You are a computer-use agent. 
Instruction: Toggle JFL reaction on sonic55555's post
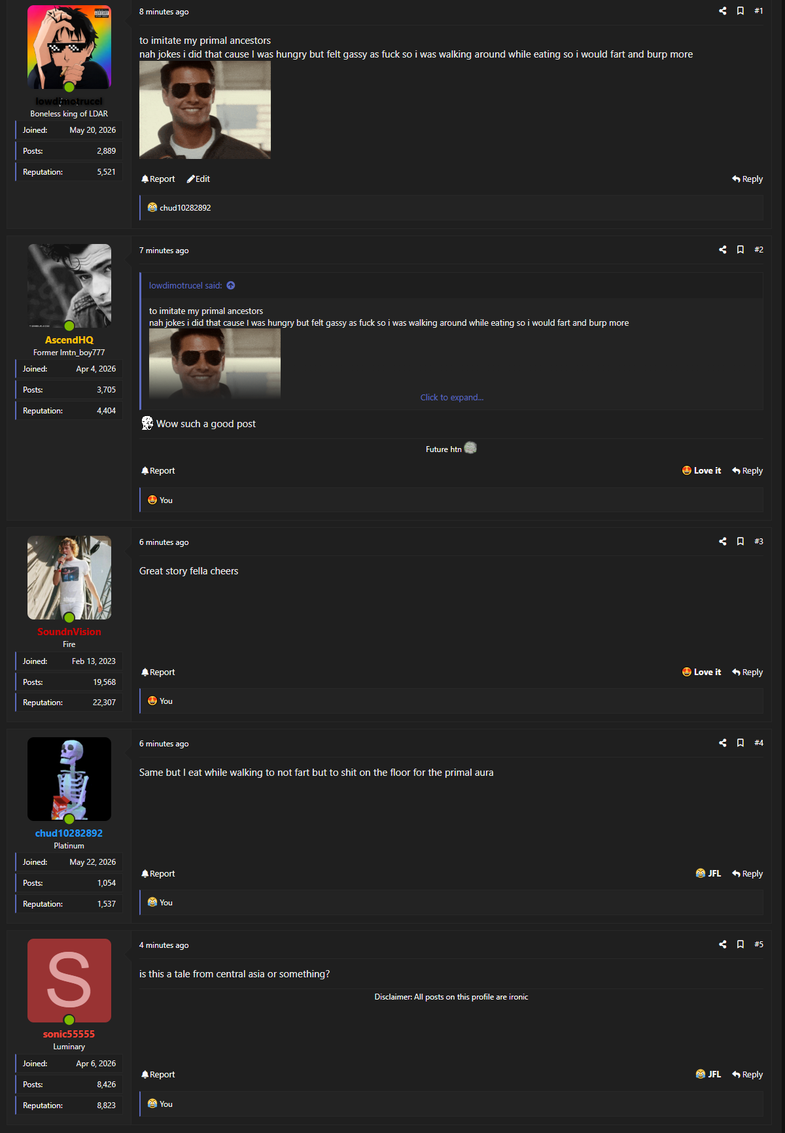coord(708,1075)
